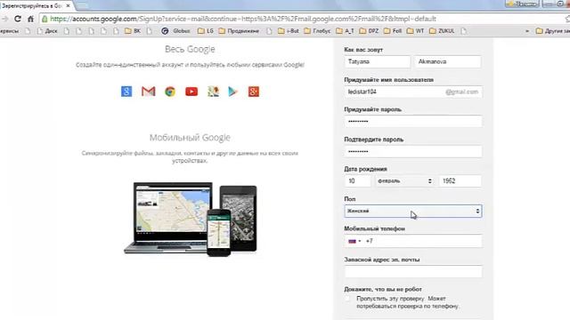The width and height of the screenshot is (570, 320).
Task: View site security via green padlock icon
Action: pyautogui.click(x=45, y=19)
